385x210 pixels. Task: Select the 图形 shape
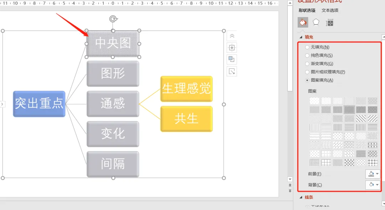coord(113,74)
